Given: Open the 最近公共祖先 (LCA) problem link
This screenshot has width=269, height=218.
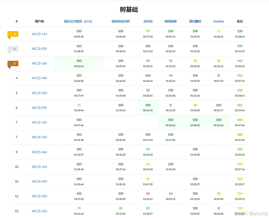Looking at the screenshot, I should (78, 21).
